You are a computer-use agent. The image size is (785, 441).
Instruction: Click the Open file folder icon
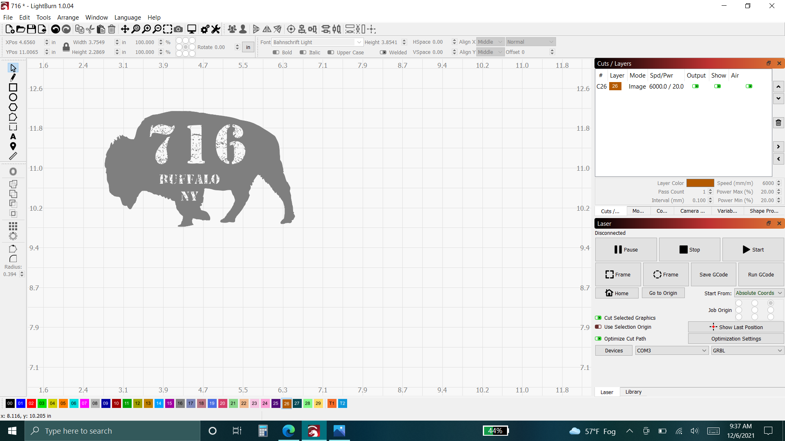click(x=20, y=29)
